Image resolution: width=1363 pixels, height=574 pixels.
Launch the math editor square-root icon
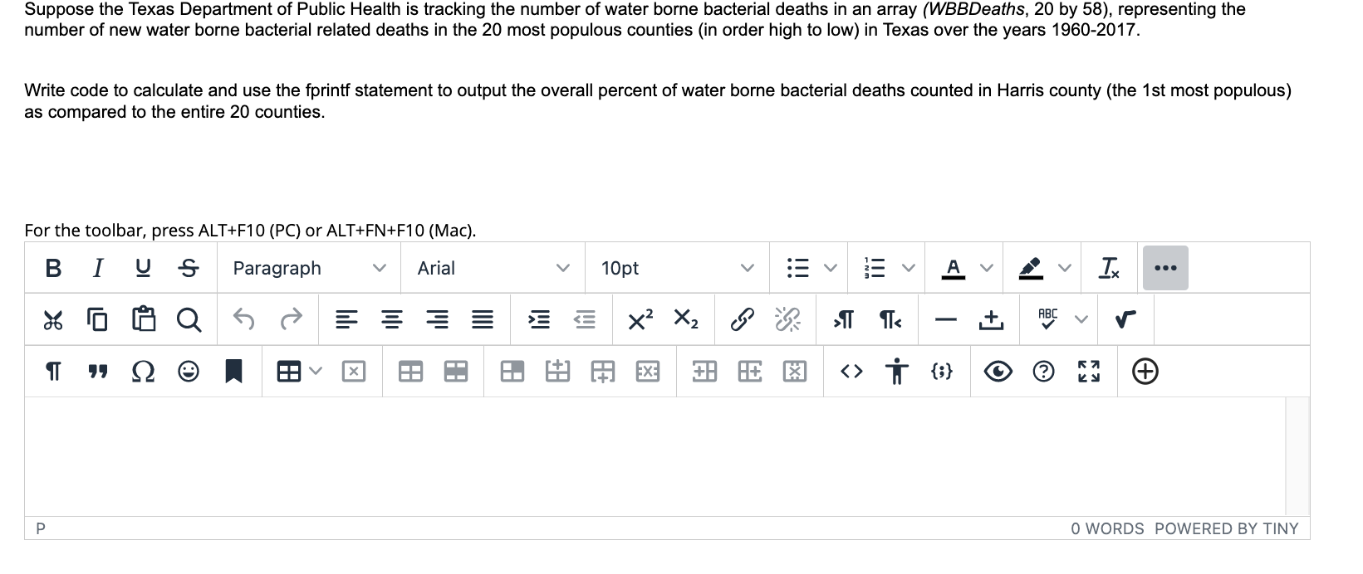point(1126,319)
